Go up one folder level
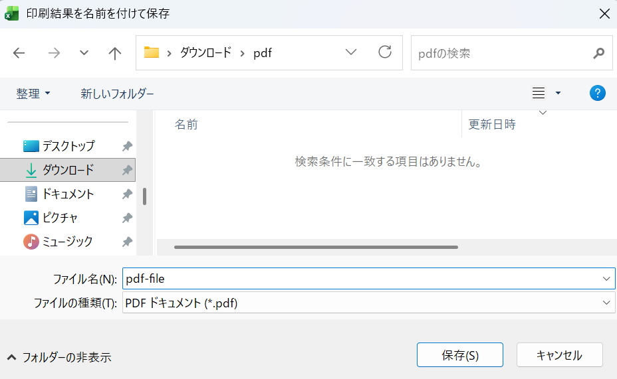 tap(115, 53)
